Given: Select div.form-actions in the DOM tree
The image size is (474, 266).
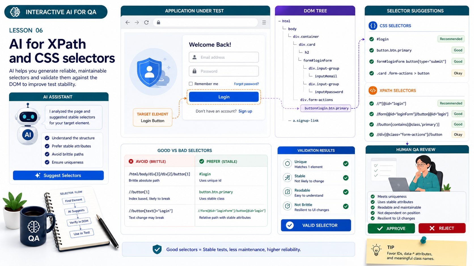Looking at the screenshot, I should [317, 100].
